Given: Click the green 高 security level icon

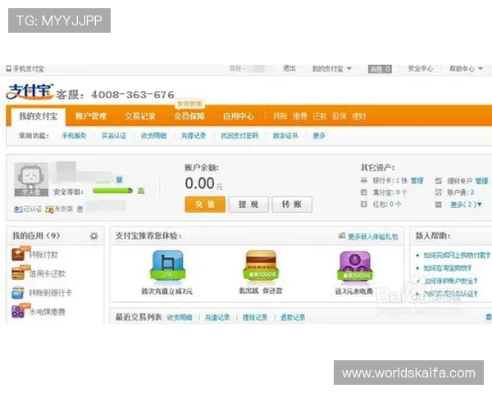Looking at the screenshot, I should click(141, 191).
